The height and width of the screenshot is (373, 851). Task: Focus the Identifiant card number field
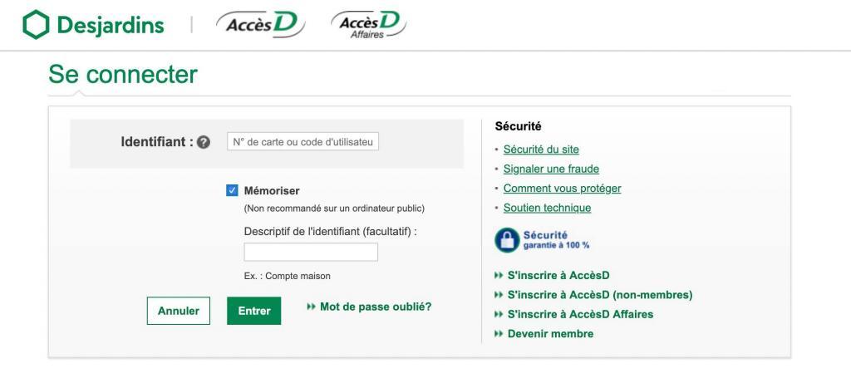tap(303, 141)
